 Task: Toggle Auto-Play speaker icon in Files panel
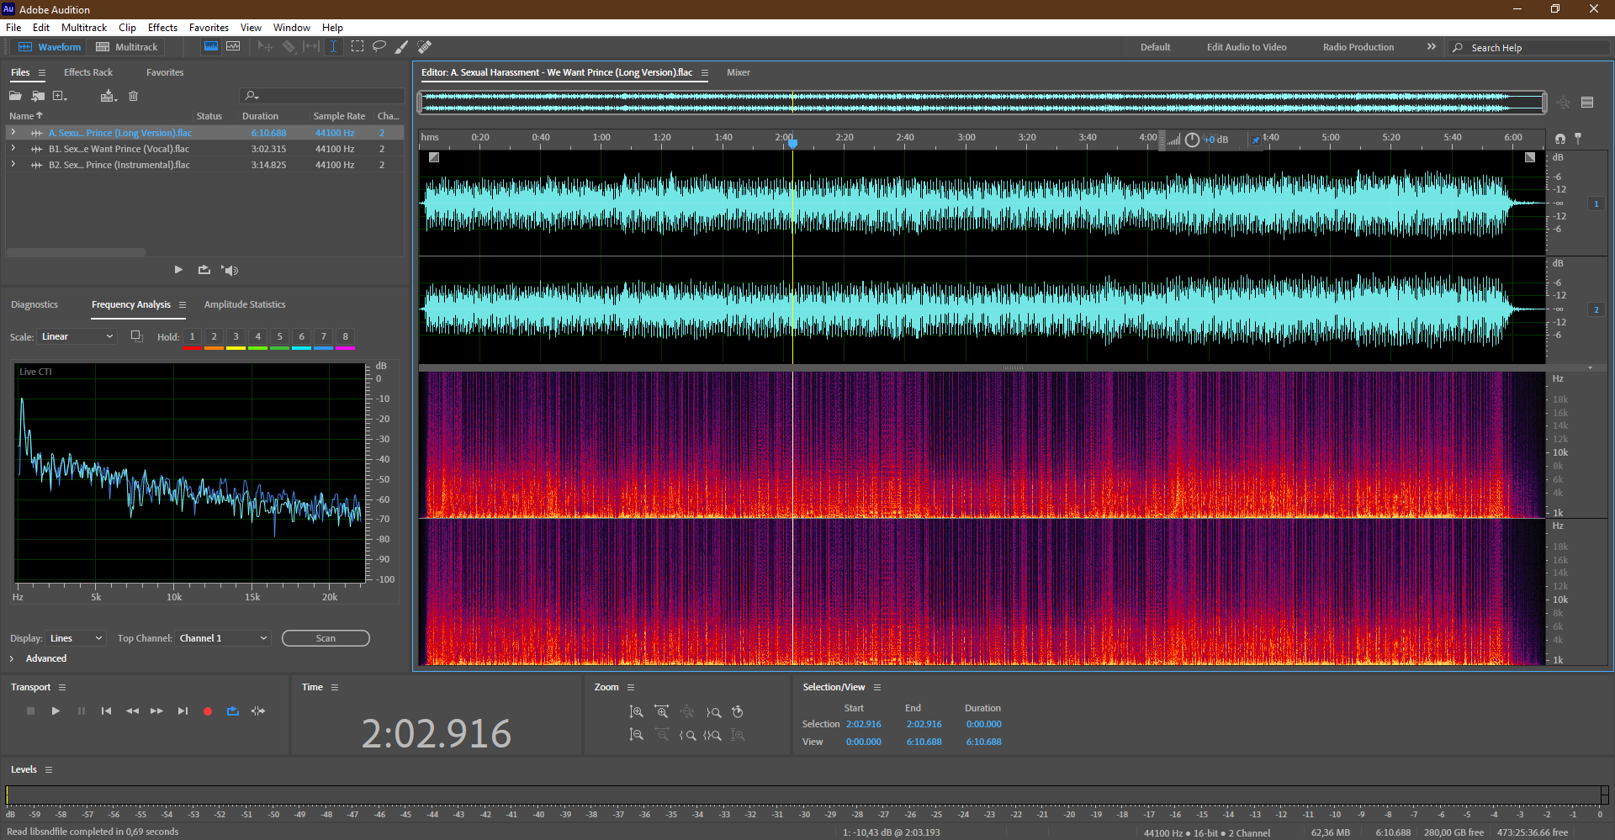coord(230,270)
